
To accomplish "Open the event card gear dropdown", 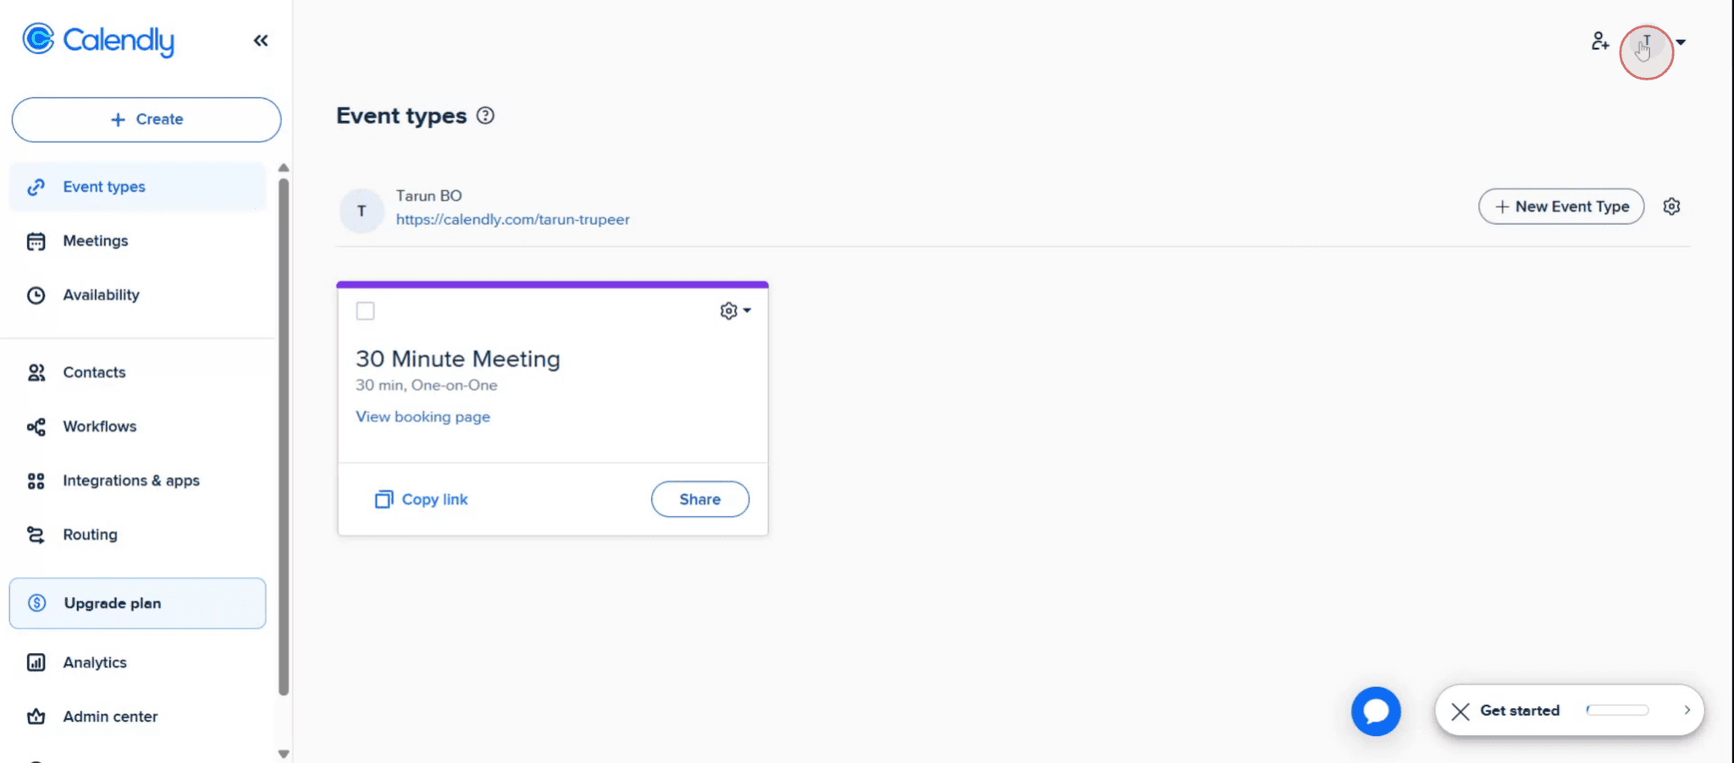I will click(x=735, y=310).
